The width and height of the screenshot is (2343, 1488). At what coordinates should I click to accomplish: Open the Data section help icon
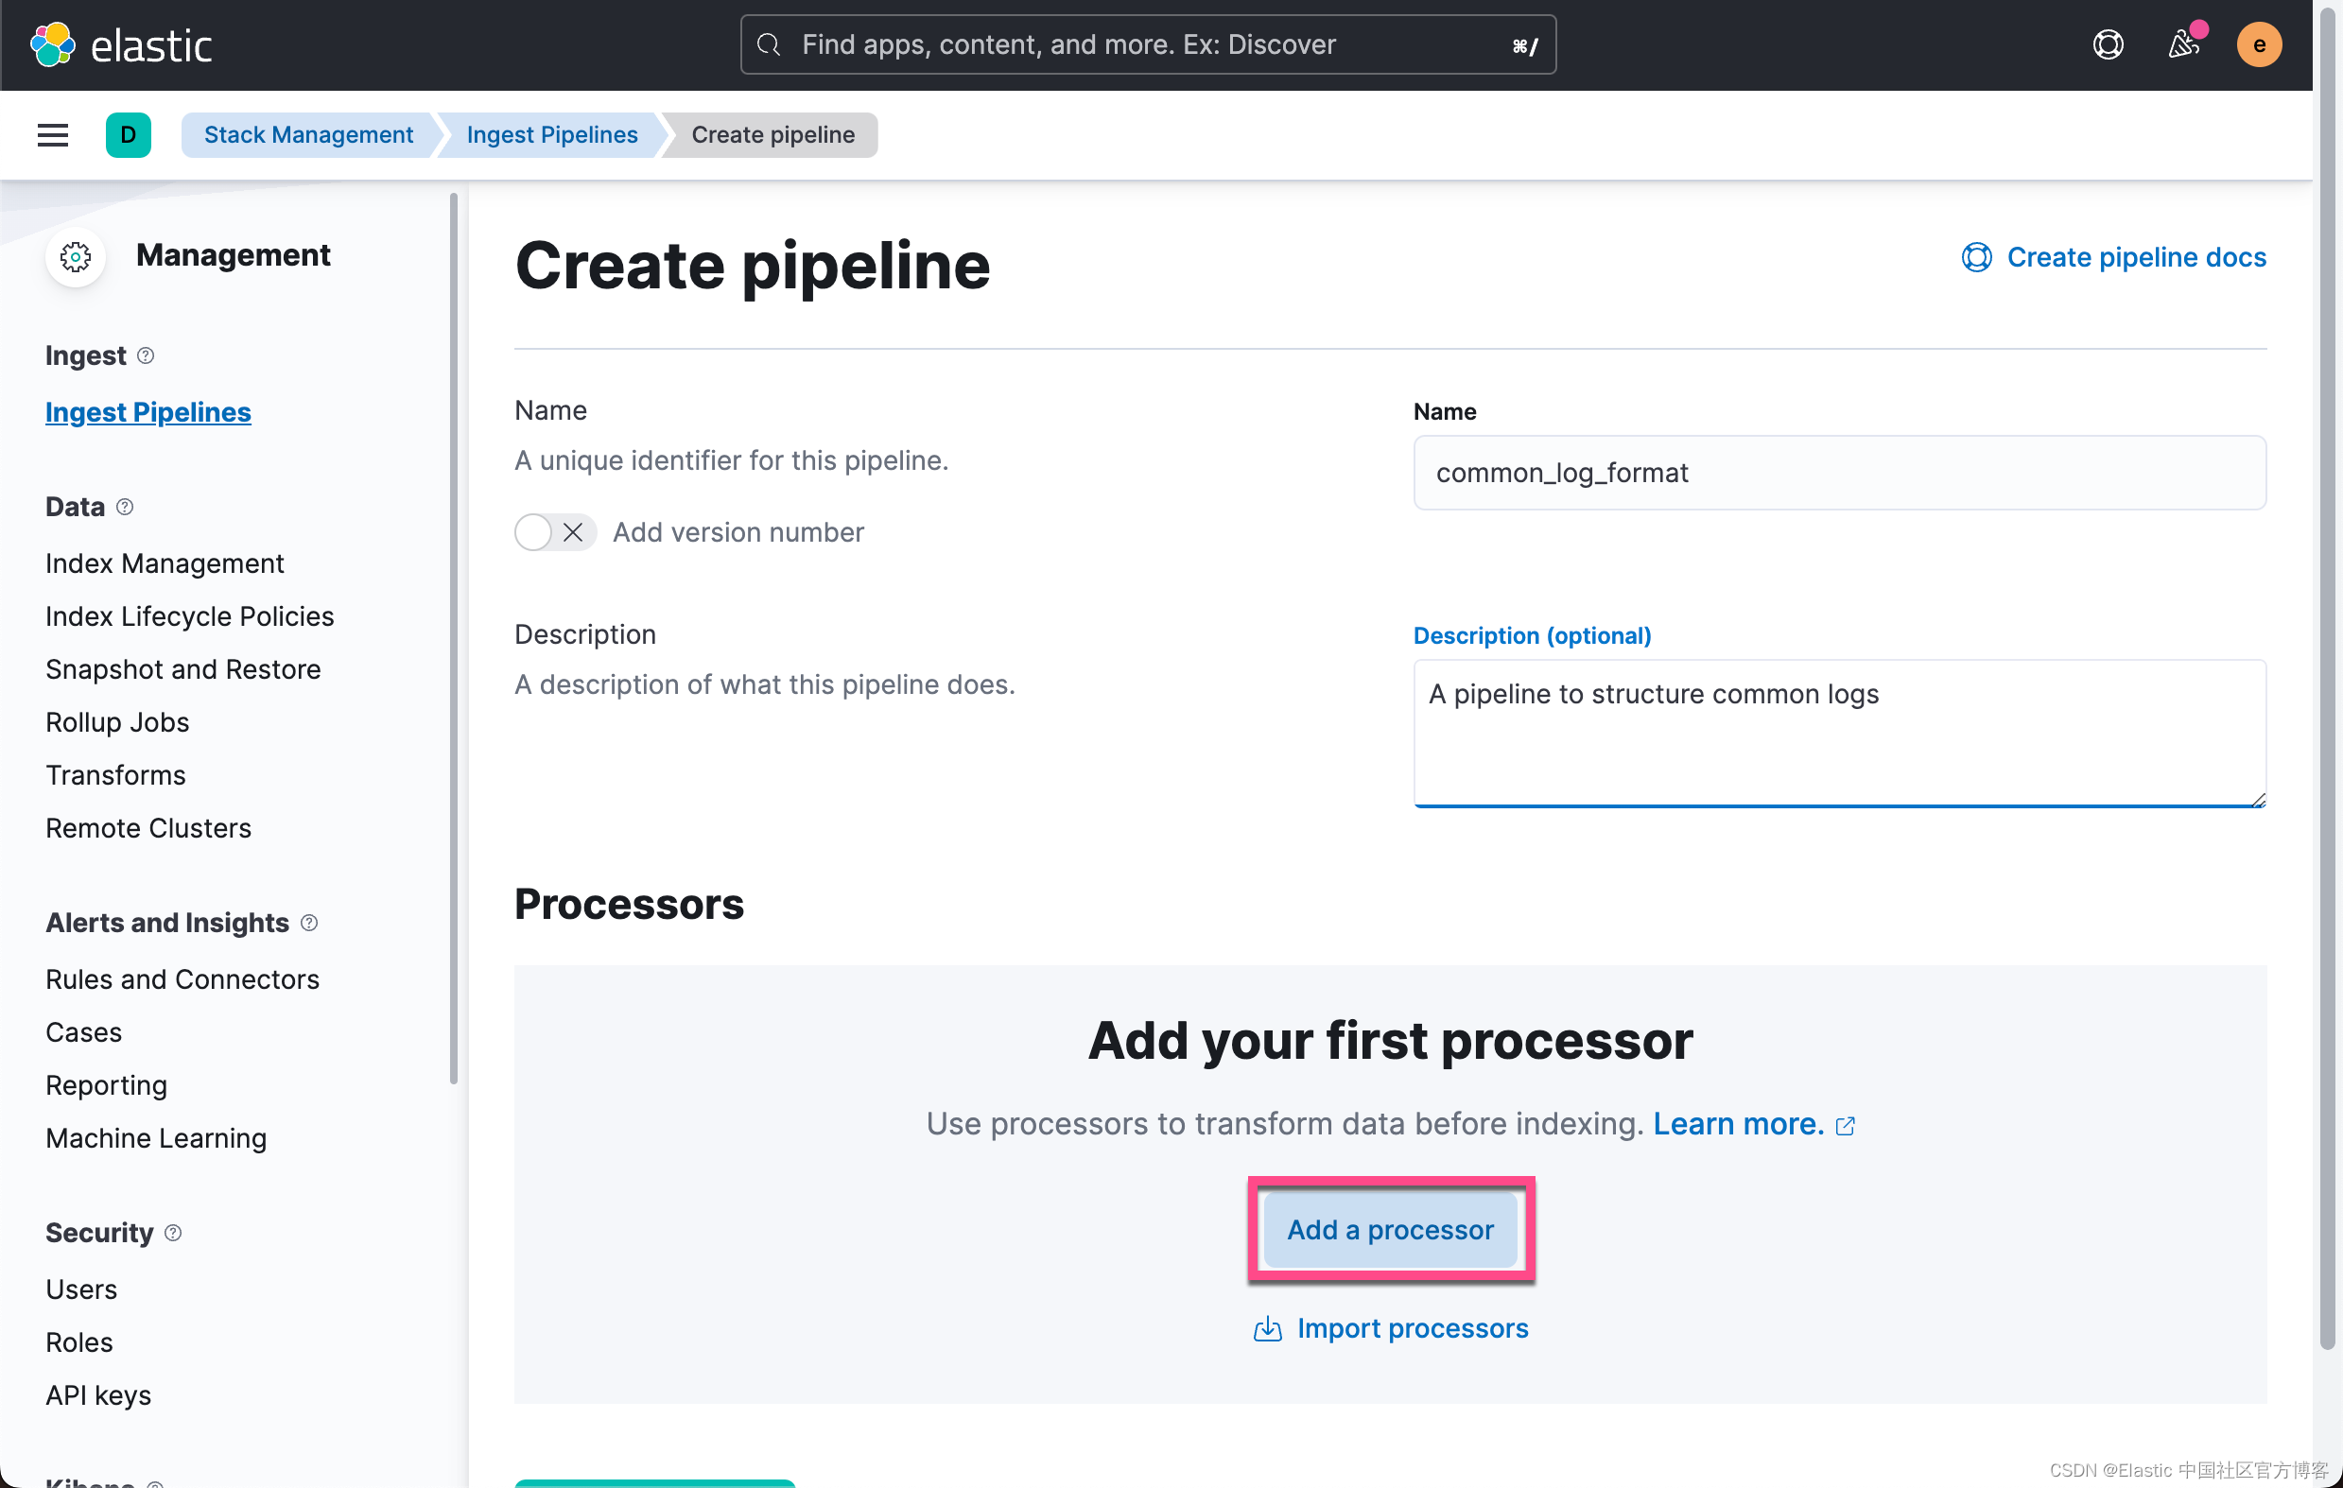[x=125, y=507]
